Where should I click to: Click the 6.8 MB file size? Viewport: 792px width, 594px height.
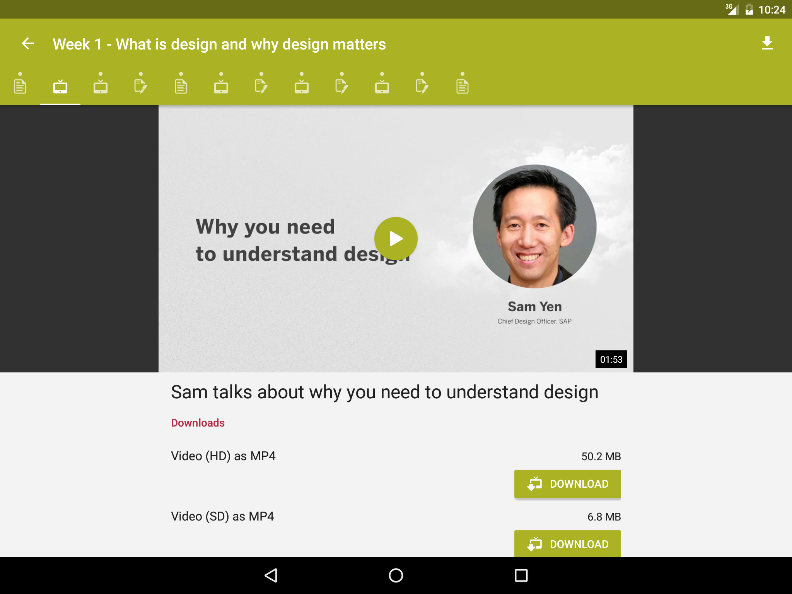(x=604, y=517)
